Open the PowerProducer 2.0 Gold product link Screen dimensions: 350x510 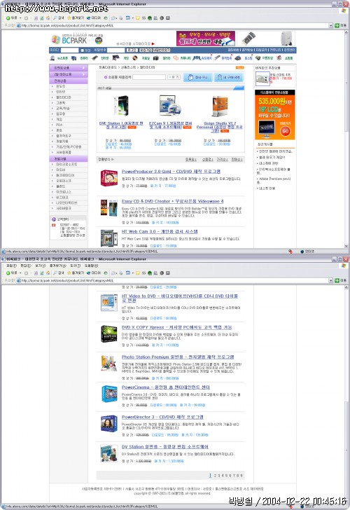[171, 172]
